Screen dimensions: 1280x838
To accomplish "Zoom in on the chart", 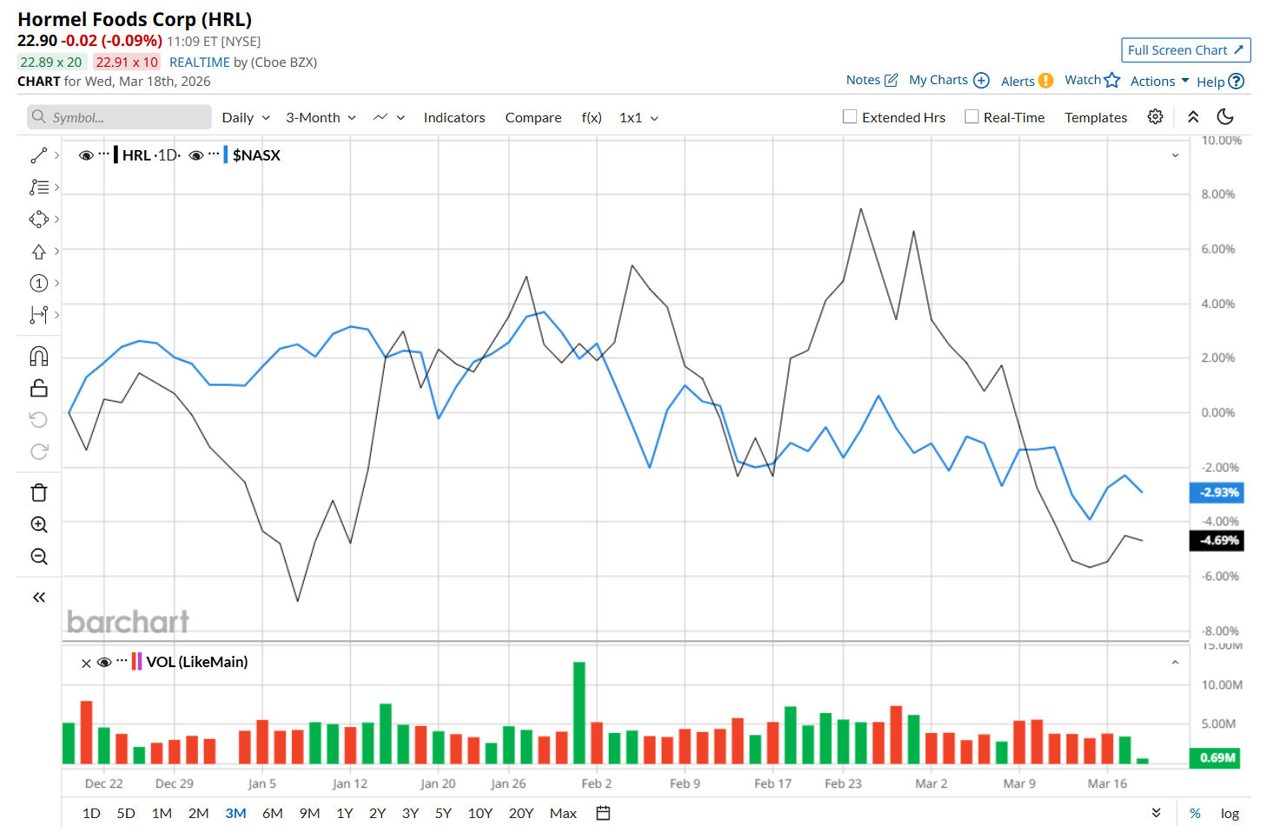I will [x=39, y=525].
